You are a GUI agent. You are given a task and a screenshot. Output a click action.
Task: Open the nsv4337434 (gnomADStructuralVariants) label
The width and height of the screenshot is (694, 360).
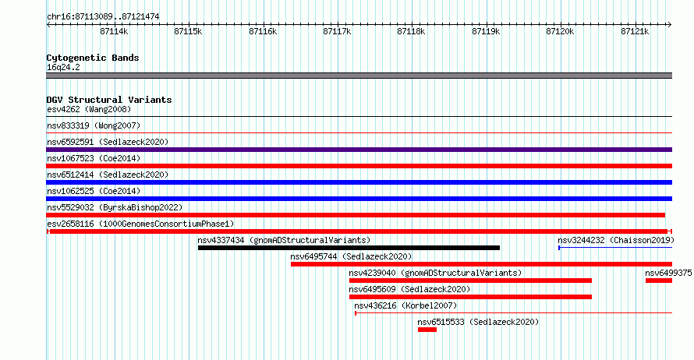[284, 240]
